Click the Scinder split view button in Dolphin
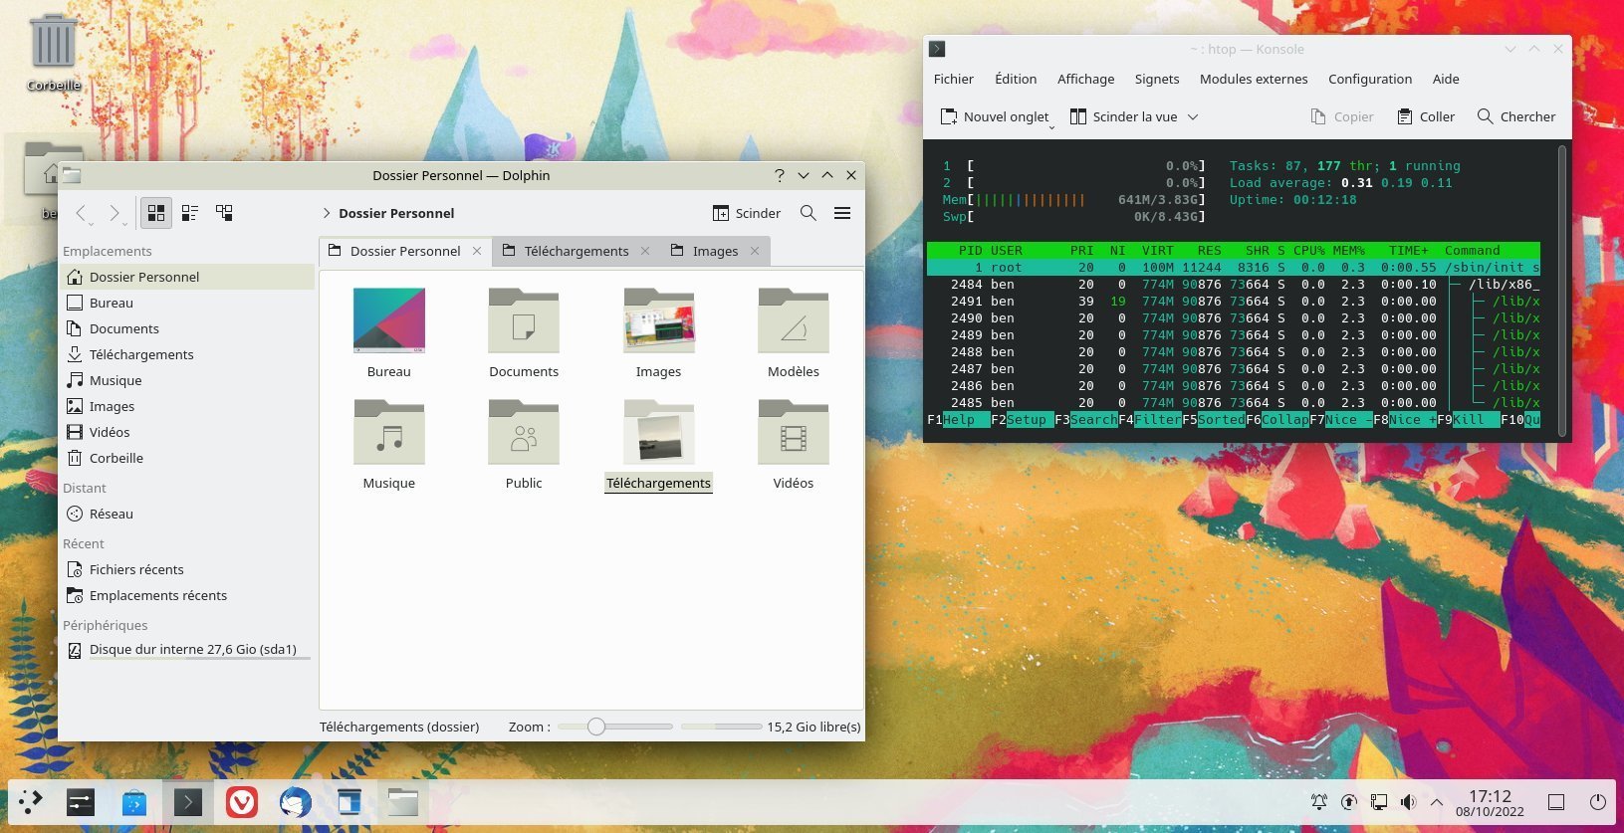 [747, 213]
